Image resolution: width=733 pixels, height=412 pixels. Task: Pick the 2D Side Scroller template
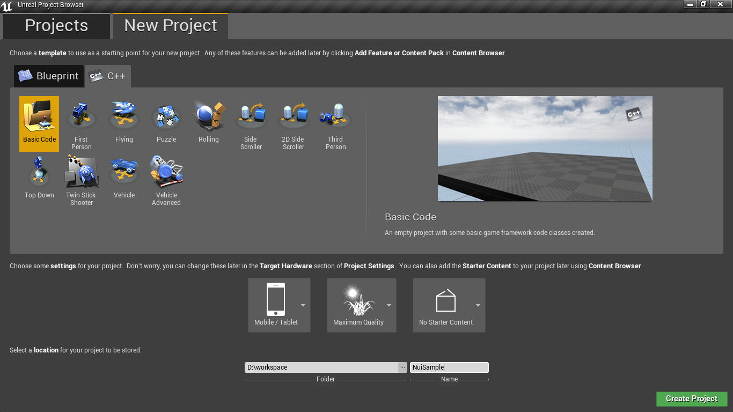294,124
